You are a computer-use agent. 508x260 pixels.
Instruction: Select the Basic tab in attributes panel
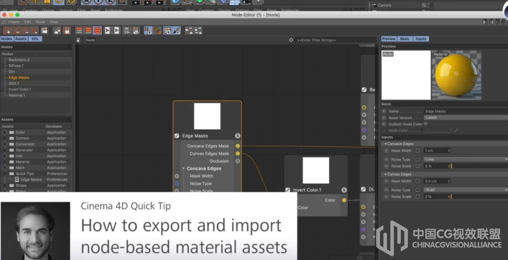(x=405, y=39)
